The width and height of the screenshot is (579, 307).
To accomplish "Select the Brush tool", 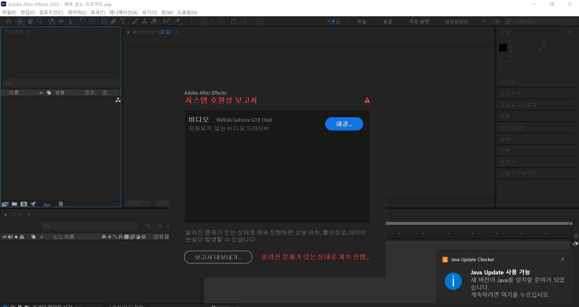I will [x=135, y=21].
